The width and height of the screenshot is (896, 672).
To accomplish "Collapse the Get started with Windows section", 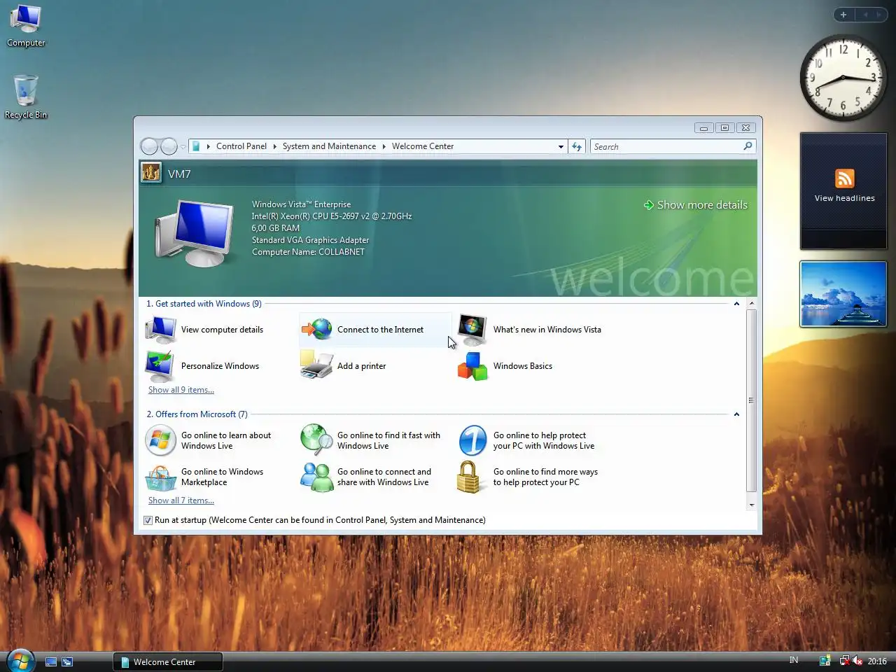I will click(x=736, y=304).
